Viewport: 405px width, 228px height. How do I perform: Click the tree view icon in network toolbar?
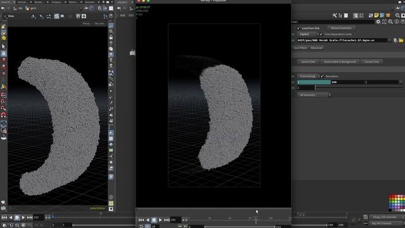(340, 15)
